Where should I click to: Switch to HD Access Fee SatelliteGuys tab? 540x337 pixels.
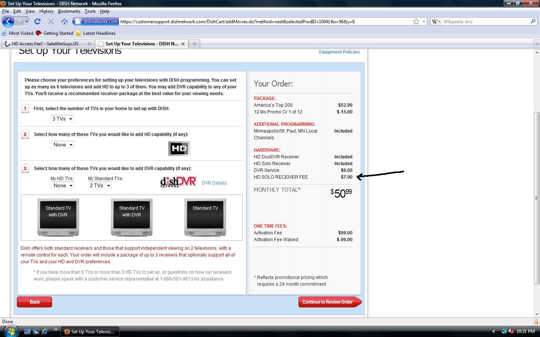pos(45,44)
